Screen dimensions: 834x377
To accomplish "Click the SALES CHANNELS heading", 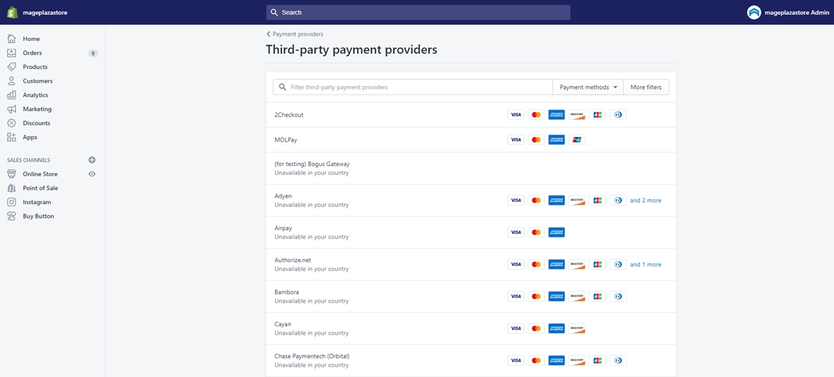I will point(28,160).
